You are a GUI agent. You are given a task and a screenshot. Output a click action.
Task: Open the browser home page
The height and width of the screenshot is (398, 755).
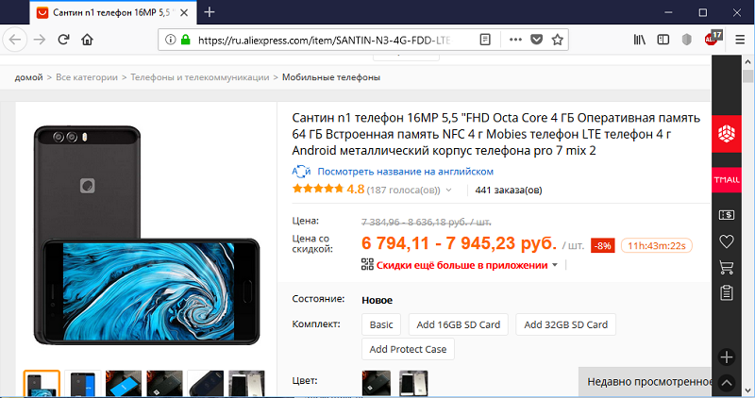tap(87, 40)
